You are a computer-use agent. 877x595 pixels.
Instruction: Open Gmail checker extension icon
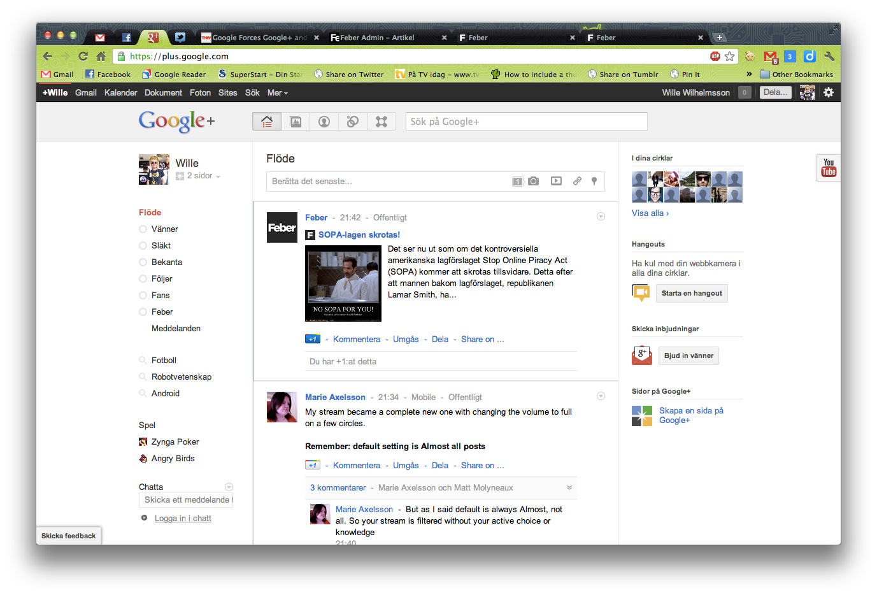pyautogui.click(x=771, y=57)
